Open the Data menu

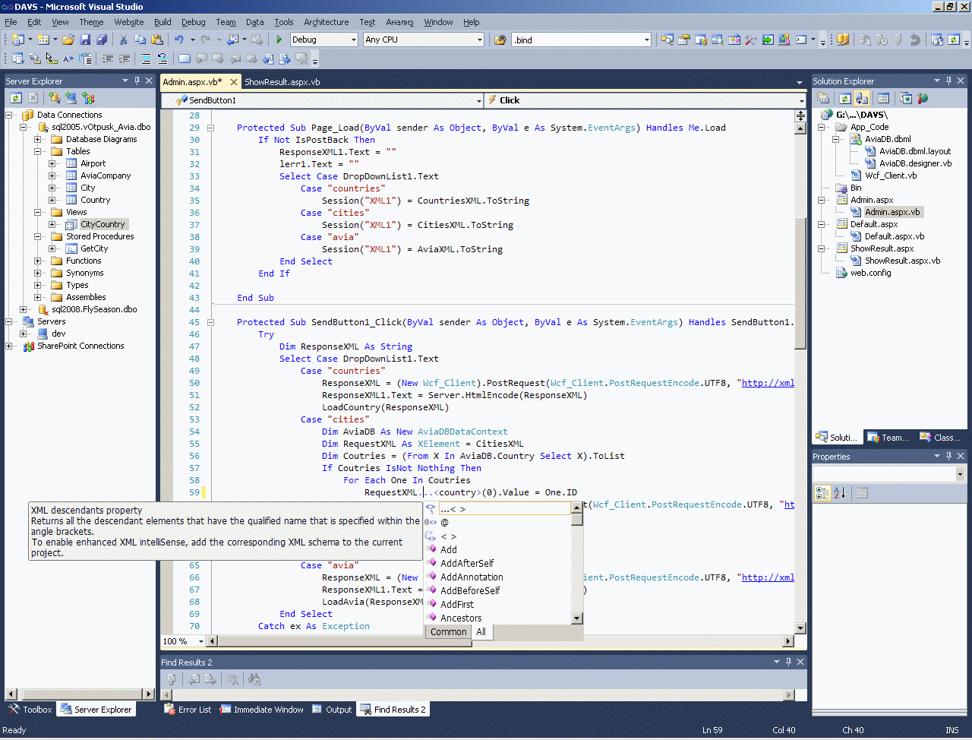coord(254,22)
